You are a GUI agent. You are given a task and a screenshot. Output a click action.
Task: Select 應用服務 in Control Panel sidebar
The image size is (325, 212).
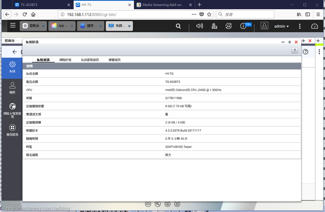[x=12, y=130]
